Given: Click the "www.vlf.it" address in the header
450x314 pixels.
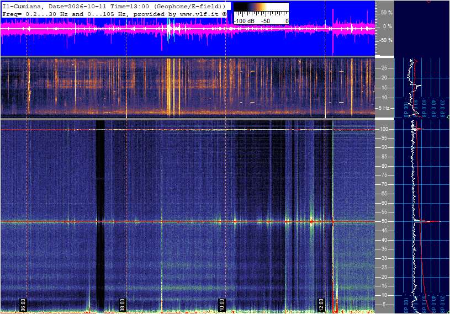Looking at the screenshot, I should tap(200, 14).
